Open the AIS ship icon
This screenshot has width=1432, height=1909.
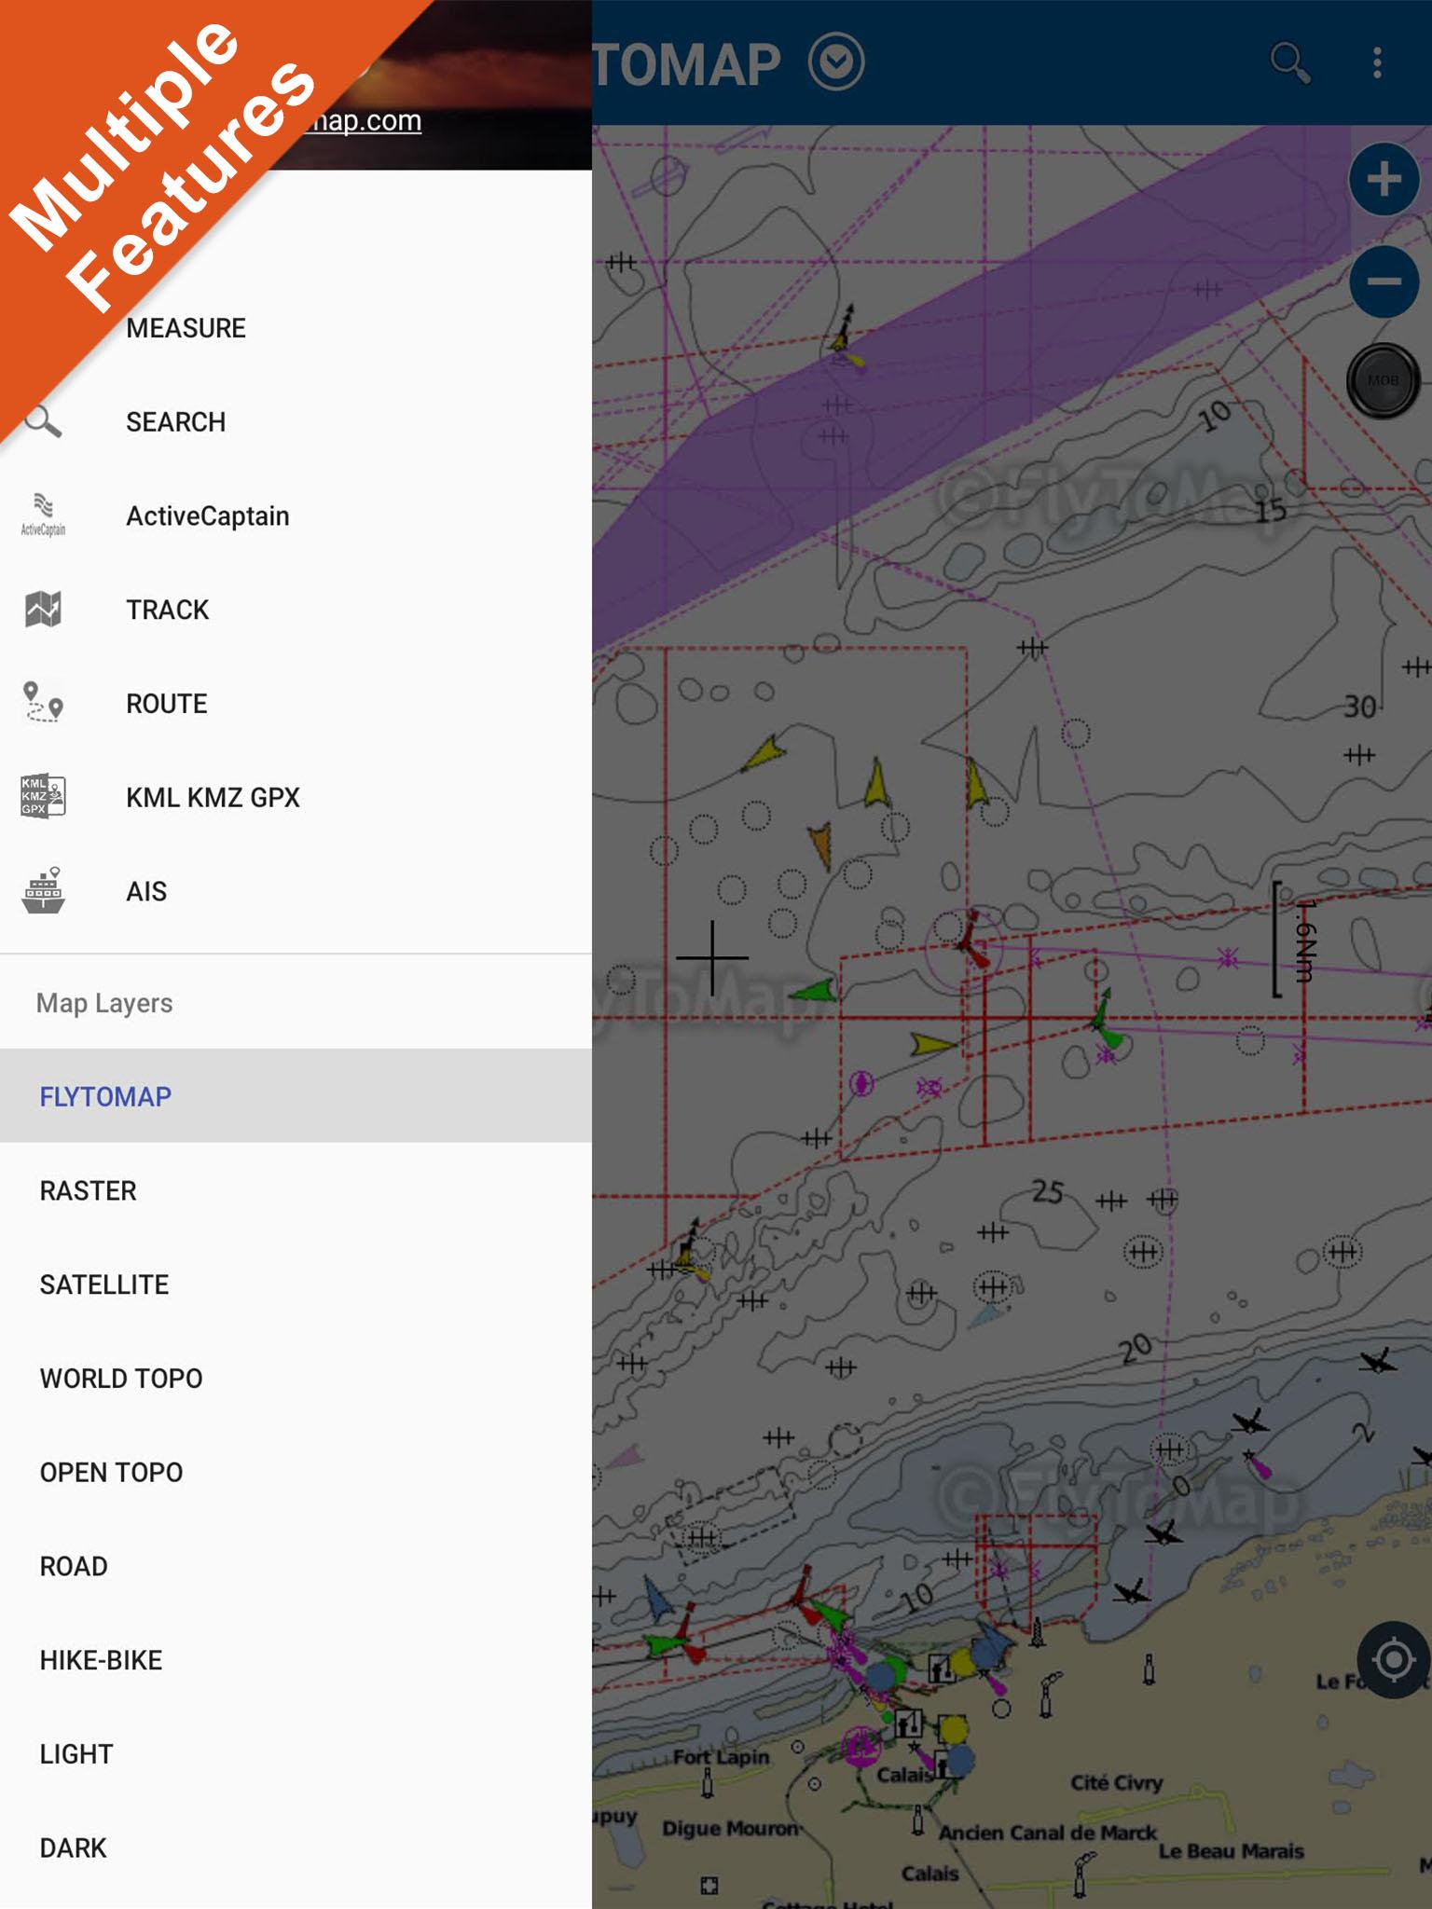point(43,891)
